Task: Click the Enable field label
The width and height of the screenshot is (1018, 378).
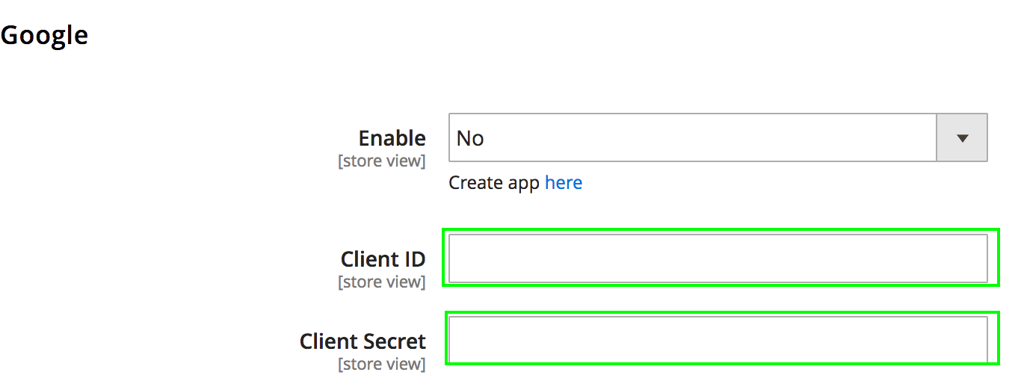Action: pos(392,138)
